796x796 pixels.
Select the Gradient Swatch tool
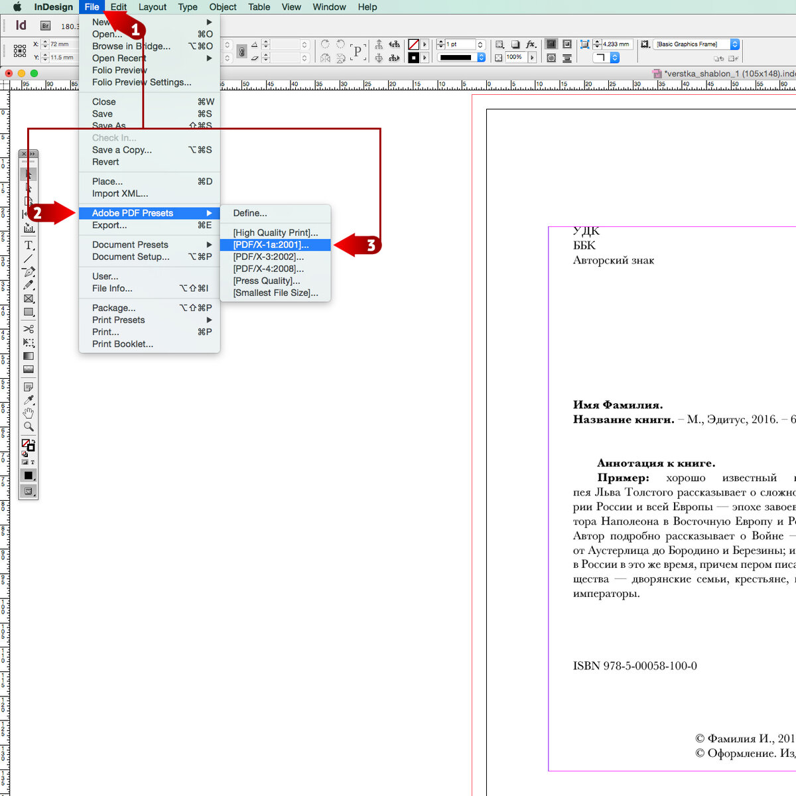(29, 356)
